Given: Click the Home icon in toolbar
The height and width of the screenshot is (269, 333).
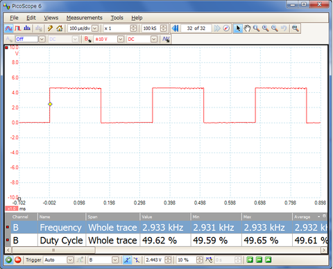Looking at the screenshot, I should coord(60,28).
